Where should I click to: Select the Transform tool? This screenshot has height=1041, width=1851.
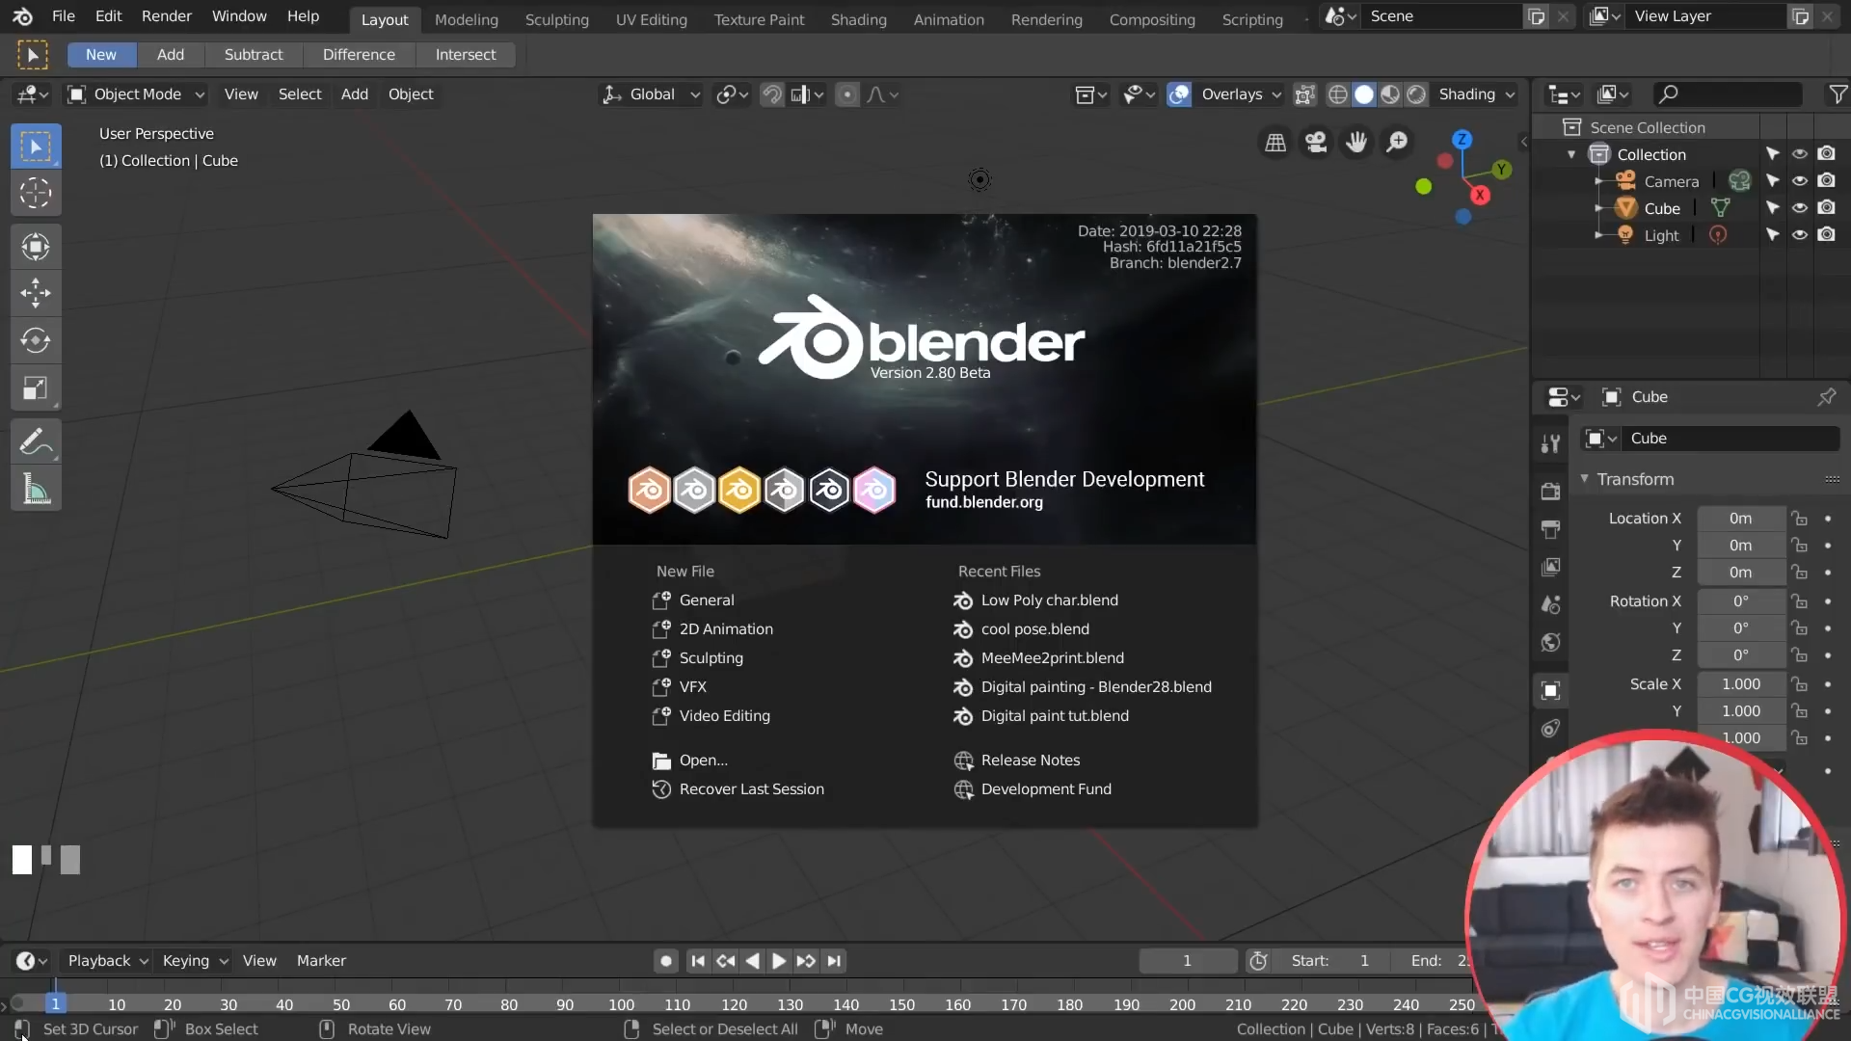(36, 248)
